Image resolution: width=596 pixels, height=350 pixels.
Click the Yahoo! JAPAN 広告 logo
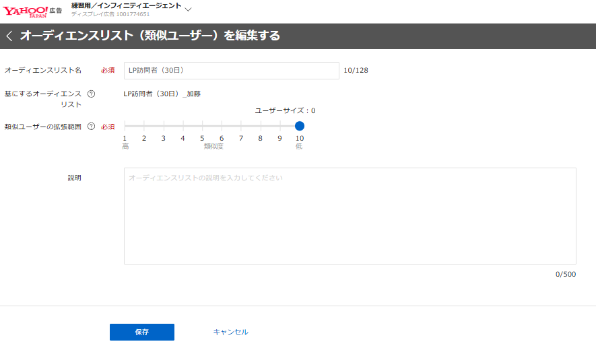32,10
